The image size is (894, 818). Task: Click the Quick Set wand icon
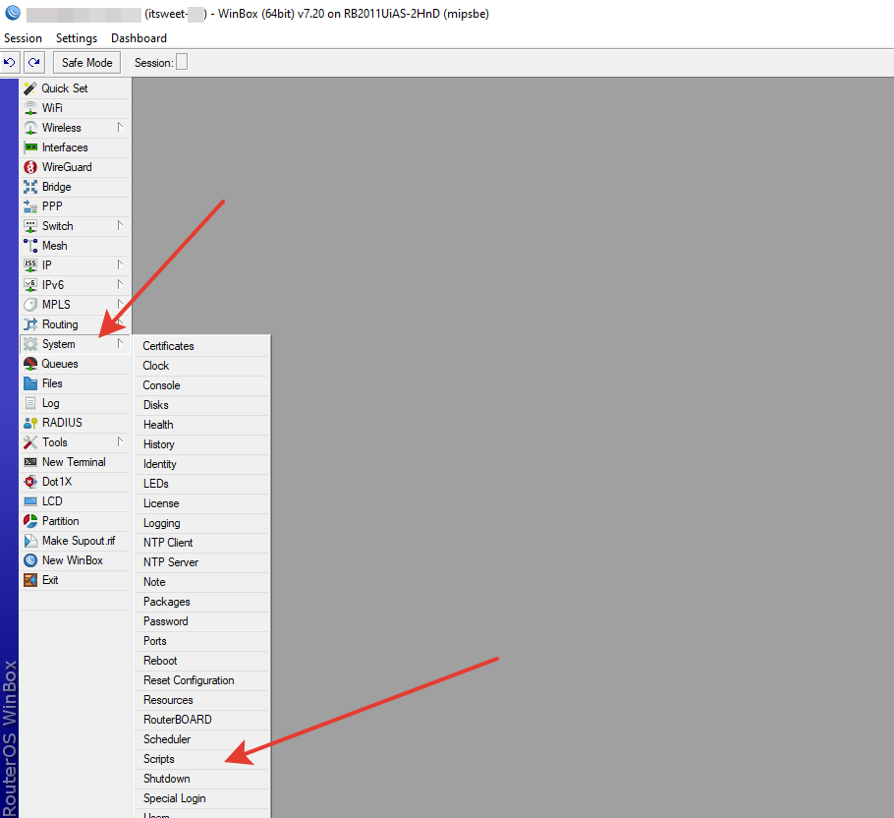click(x=30, y=88)
